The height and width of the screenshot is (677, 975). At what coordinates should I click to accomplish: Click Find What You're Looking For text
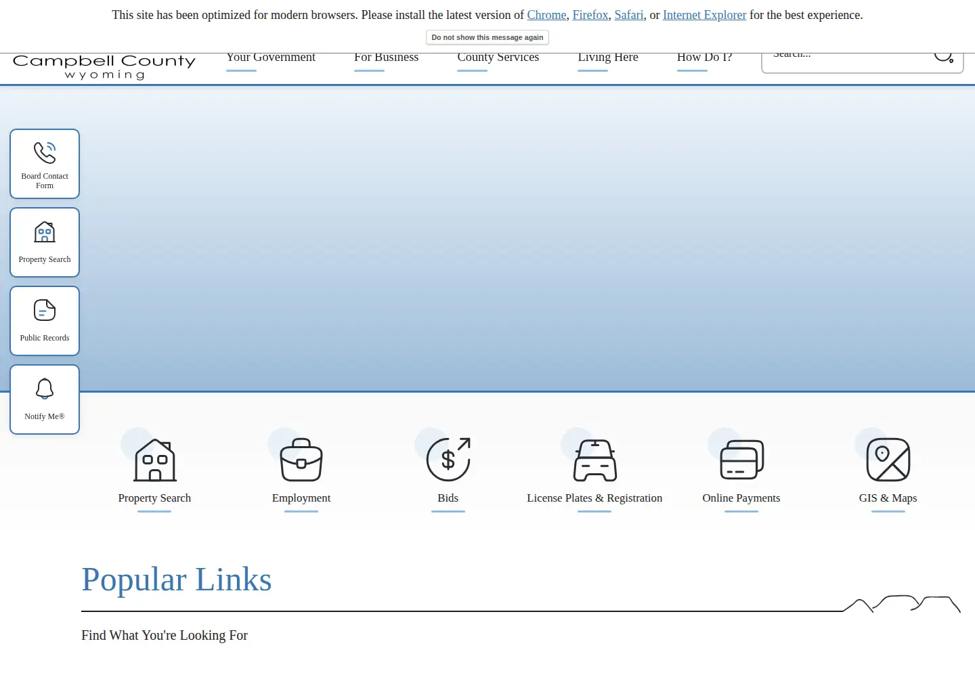(x=165, y=635)
